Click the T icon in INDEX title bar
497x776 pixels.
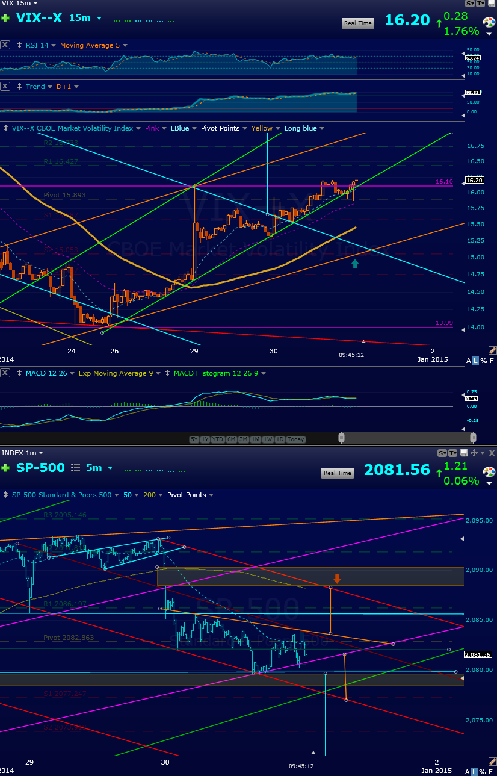(x=453, y=453)
